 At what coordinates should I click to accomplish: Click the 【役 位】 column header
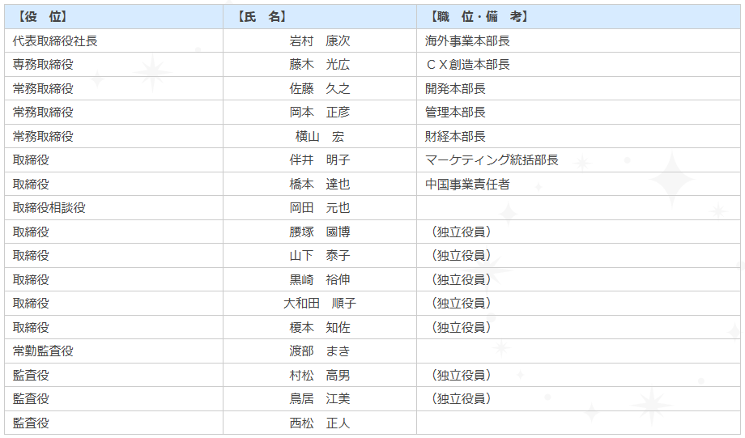point(42,16)
